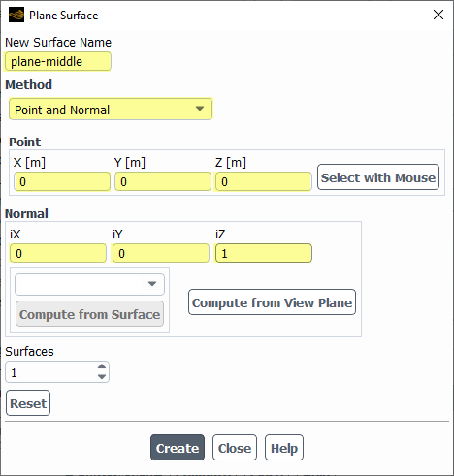Image resolution: width=454 pixels, height=476 pixels.
Task: Click the Plane Surface title bar icon
Action: pos(16,16)
